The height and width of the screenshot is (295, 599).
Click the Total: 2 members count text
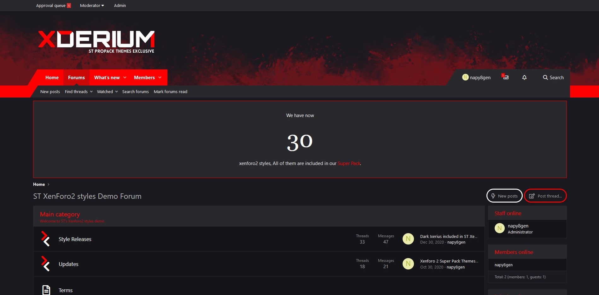click(520, 277)
